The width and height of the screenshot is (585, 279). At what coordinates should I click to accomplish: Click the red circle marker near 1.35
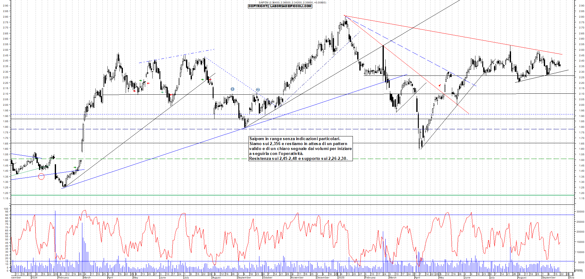click(x=41, y=177)
